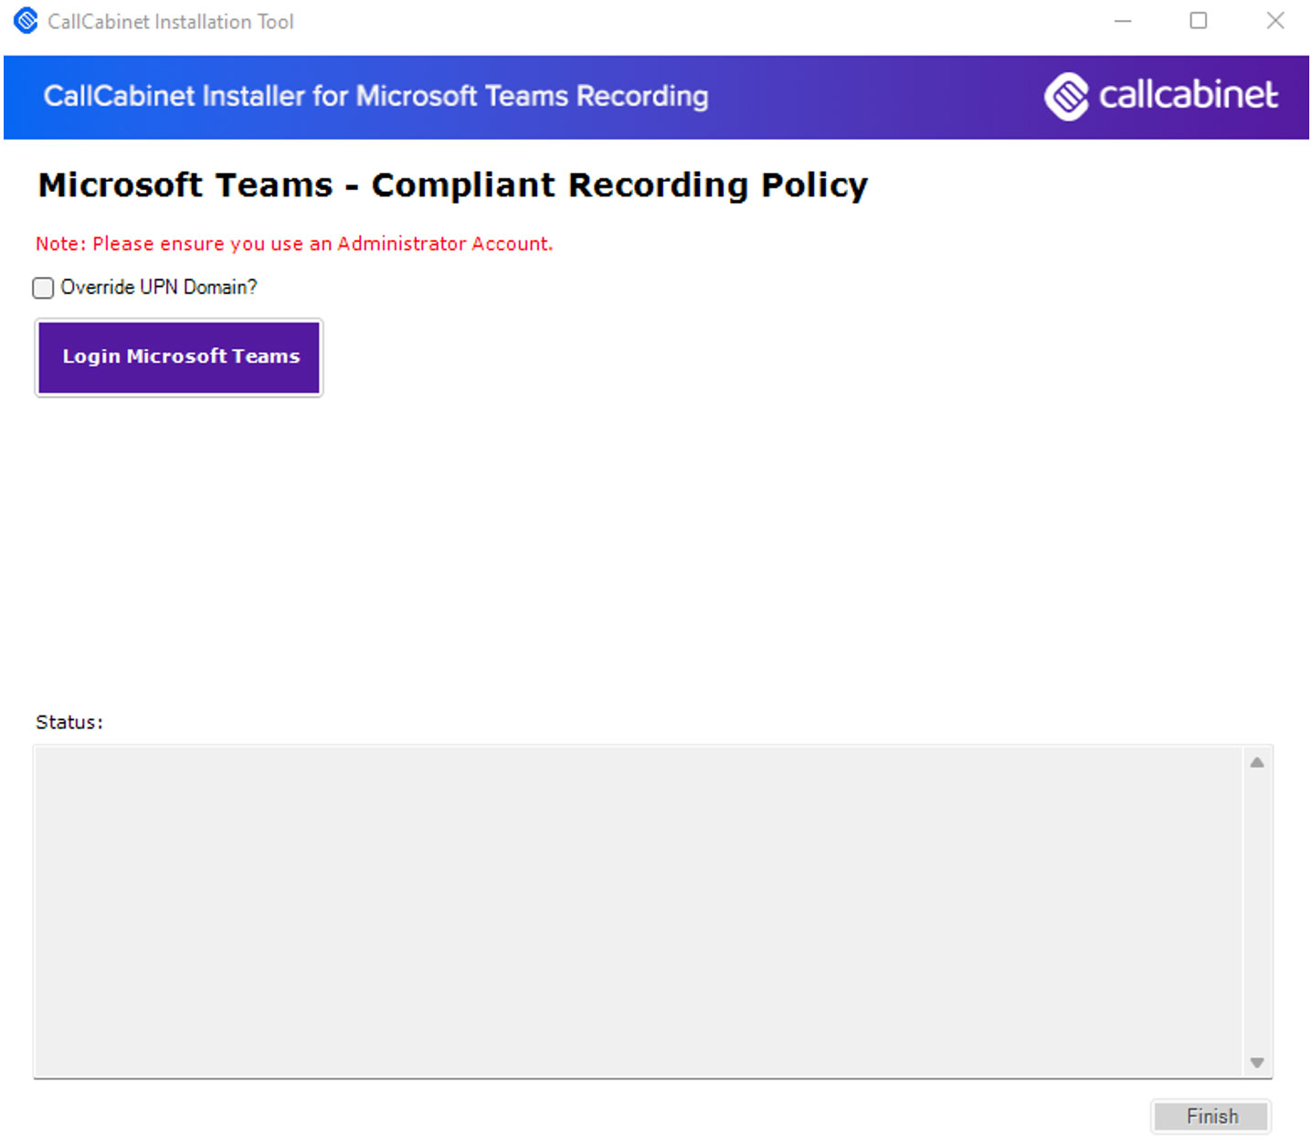Click the Finish button
Viewport: 1312px width, 1146px height.
pos(1211,1116)
